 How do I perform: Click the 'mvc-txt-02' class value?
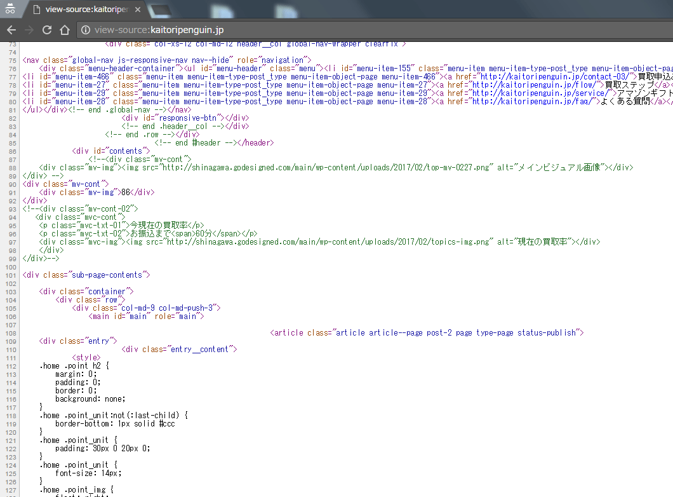[x=102, y=234]
